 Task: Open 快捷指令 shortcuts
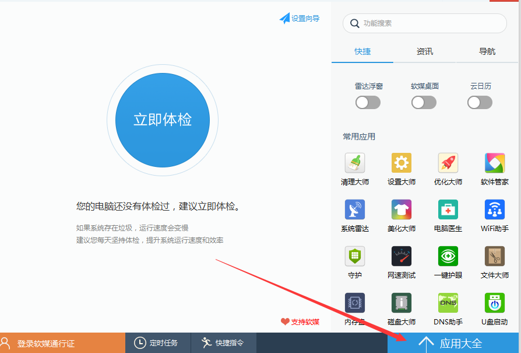tap(224, 342)
